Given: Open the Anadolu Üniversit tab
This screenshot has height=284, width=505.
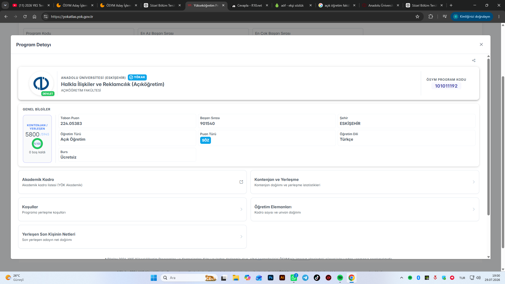Looking at the screenshot, I should tap(381, 5).
